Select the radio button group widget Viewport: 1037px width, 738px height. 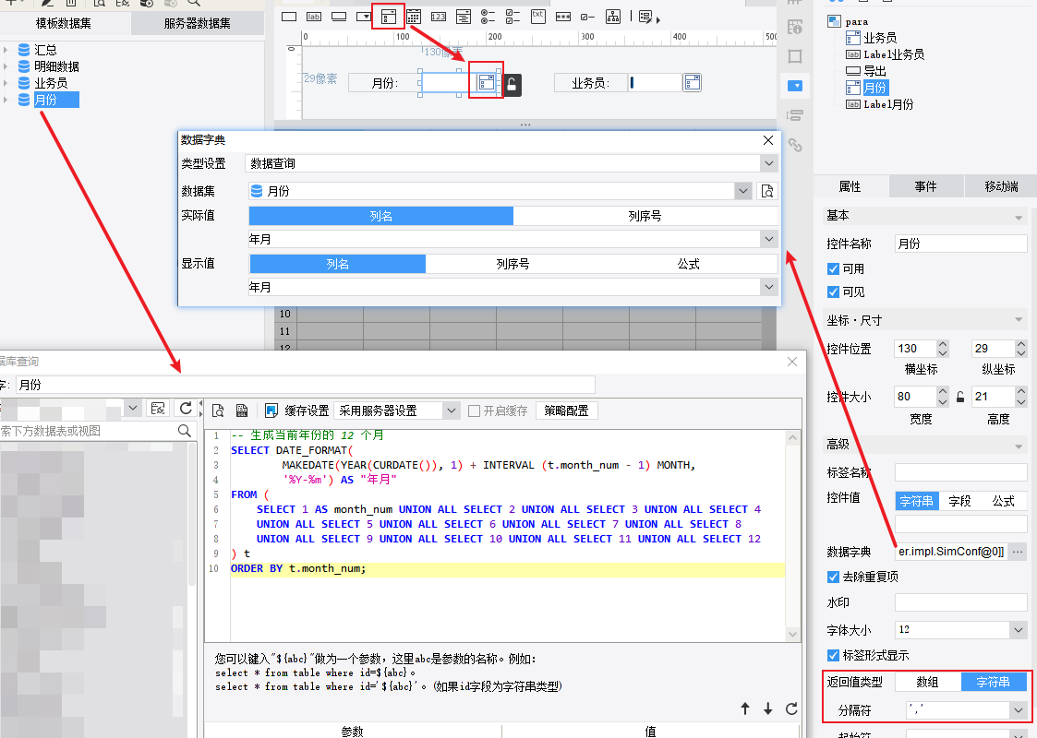[488, 17]
